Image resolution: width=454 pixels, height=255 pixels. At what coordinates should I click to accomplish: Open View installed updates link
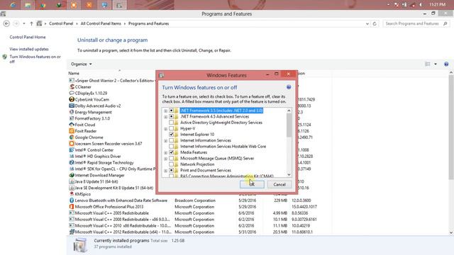(x=29, y=49)
